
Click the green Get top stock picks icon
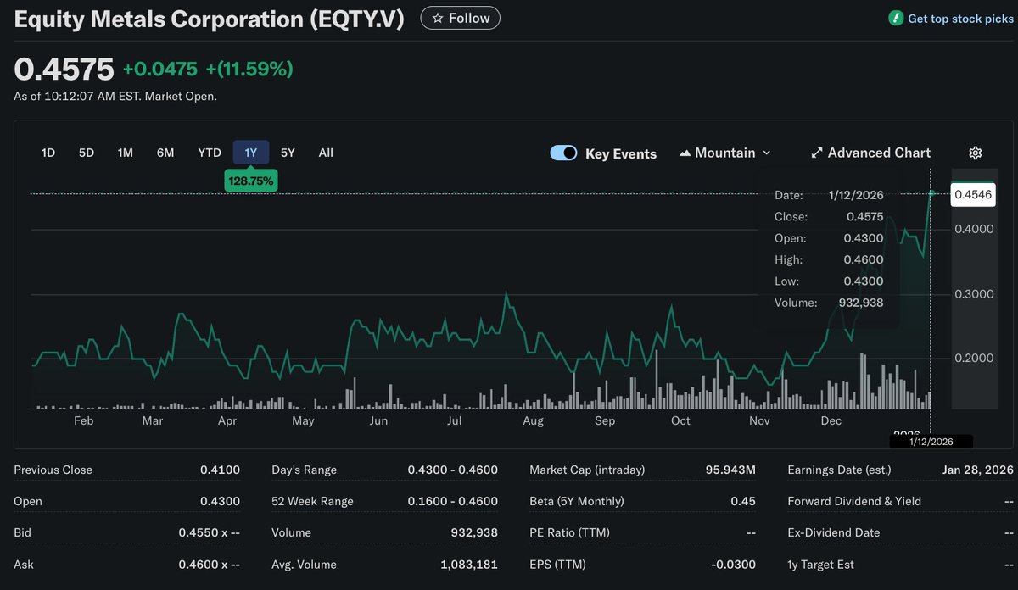896,18
